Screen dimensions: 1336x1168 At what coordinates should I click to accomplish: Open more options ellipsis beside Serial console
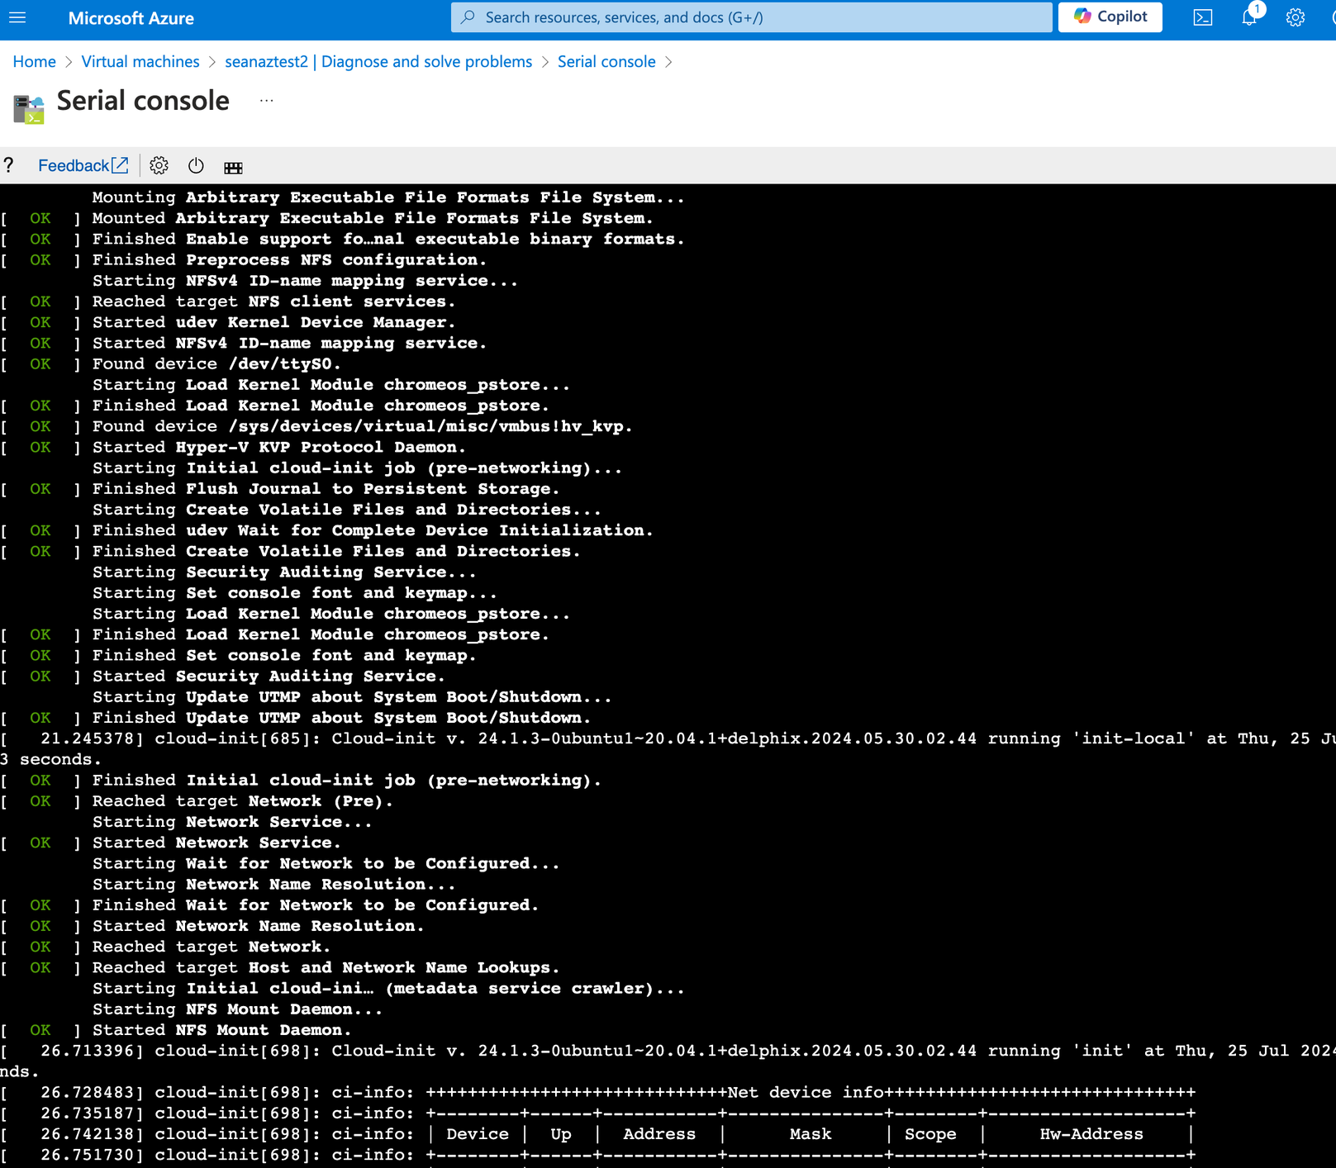click(x=266, y=101)
